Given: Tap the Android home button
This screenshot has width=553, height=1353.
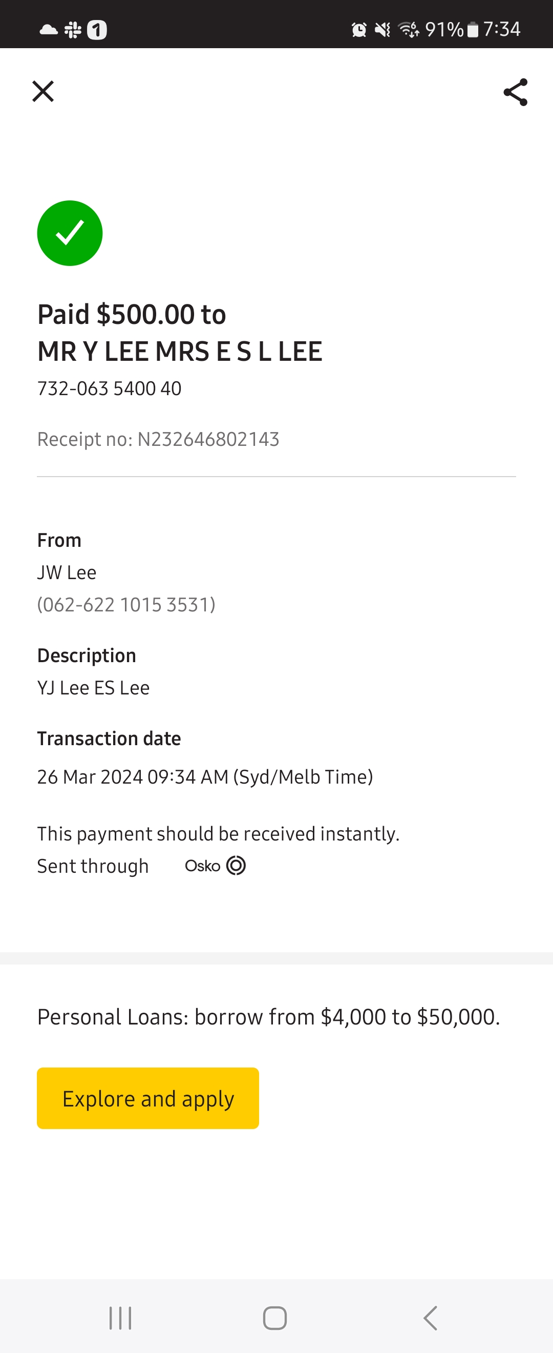Looking at the screenshot, I should (x=274, y=1318).
